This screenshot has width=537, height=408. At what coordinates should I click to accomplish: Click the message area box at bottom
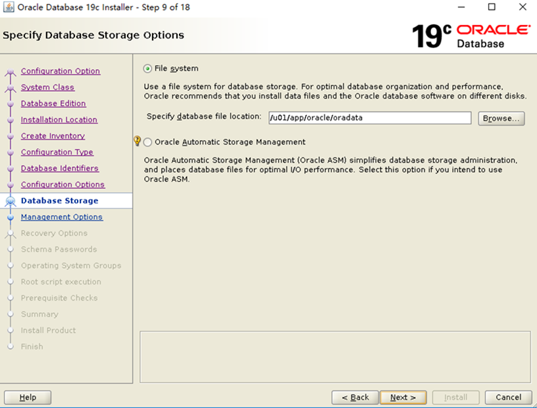tap(335, 357)
